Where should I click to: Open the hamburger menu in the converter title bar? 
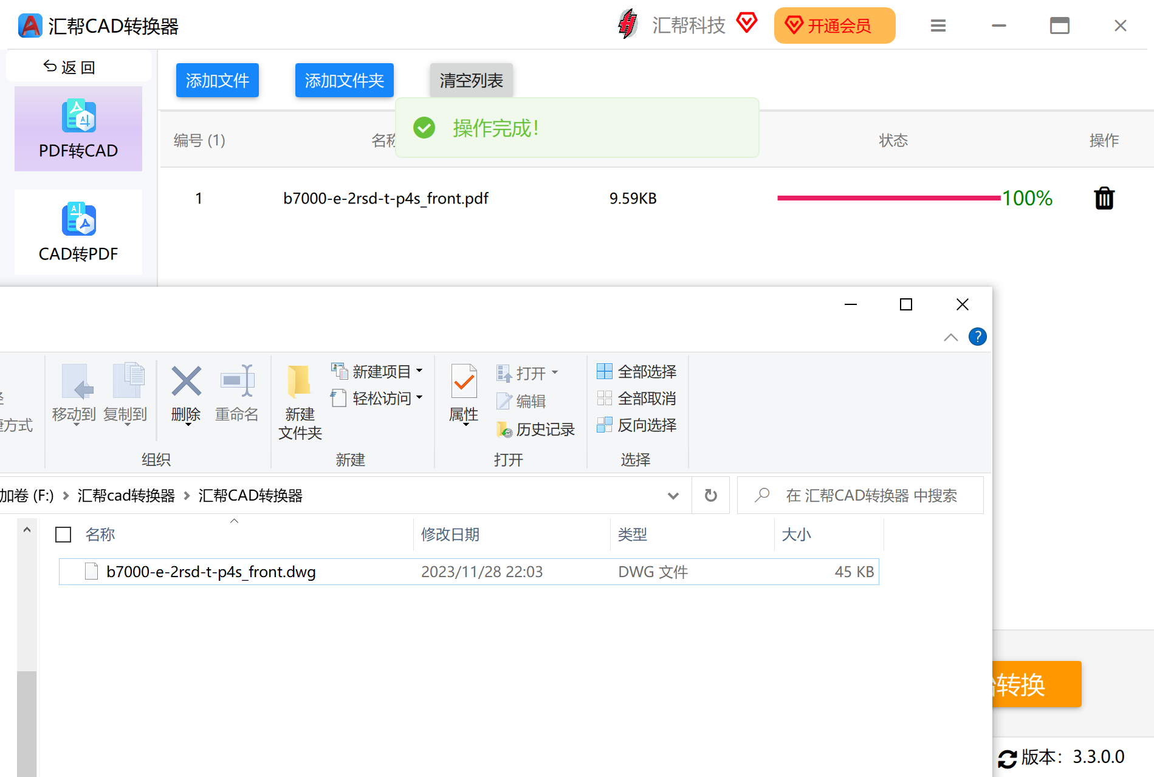[938, 26]
